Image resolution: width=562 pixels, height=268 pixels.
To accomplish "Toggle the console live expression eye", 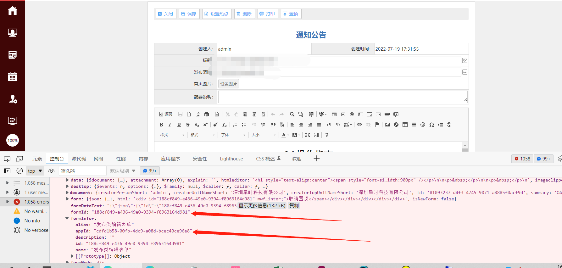I will (x=51, y=171).
